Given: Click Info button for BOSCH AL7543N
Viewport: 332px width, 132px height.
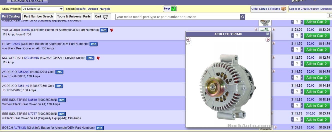Looking at the screenshot, I should click(x=99, y=128).
